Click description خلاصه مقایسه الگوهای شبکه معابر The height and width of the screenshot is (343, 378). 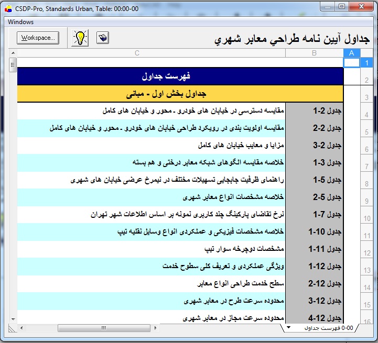[208, 162]
